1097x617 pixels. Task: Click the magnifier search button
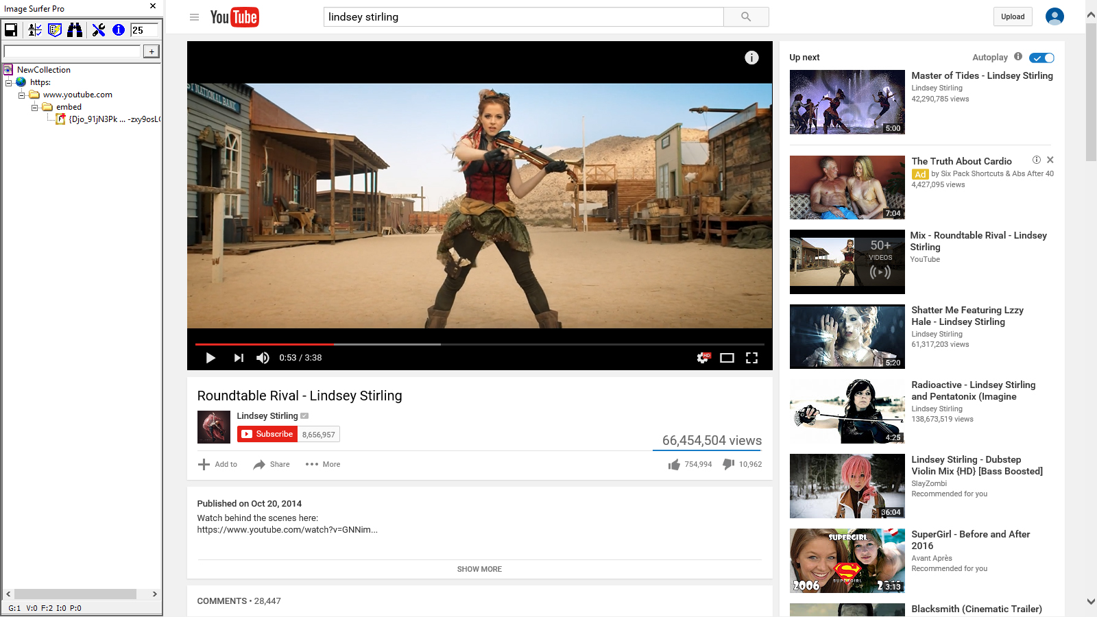click(746, 17)
